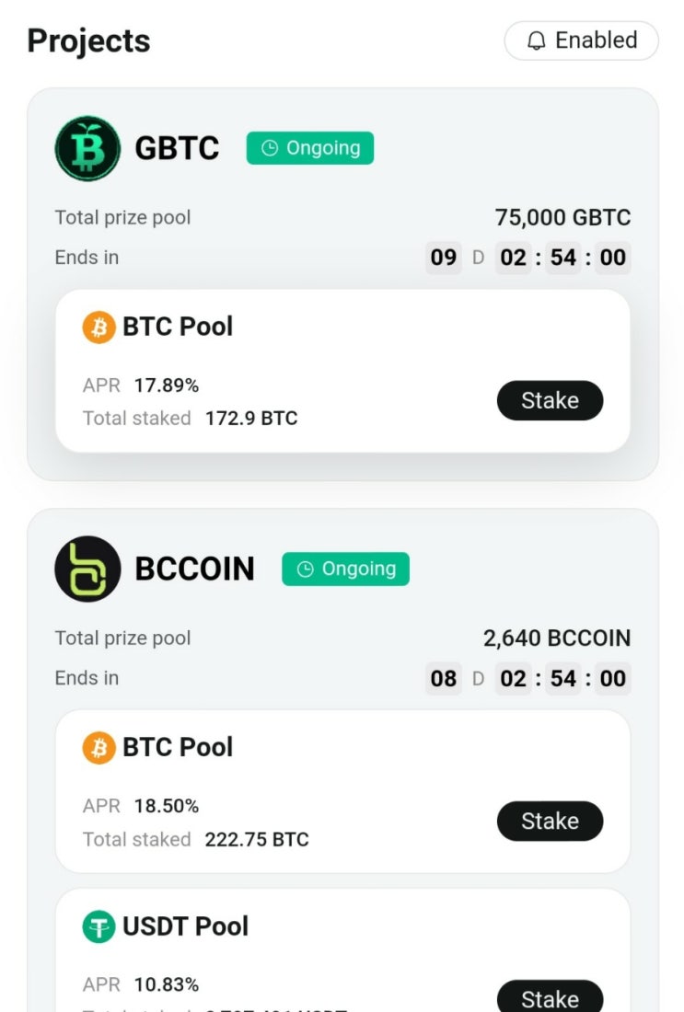Click the clock icon in BCCOIN's Ongoing badge
684x1012 pixels.
pyautogui.click(x=306, y=569)
